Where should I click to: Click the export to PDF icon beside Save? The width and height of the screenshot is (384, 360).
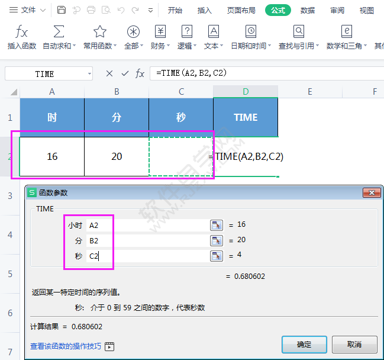76,10
